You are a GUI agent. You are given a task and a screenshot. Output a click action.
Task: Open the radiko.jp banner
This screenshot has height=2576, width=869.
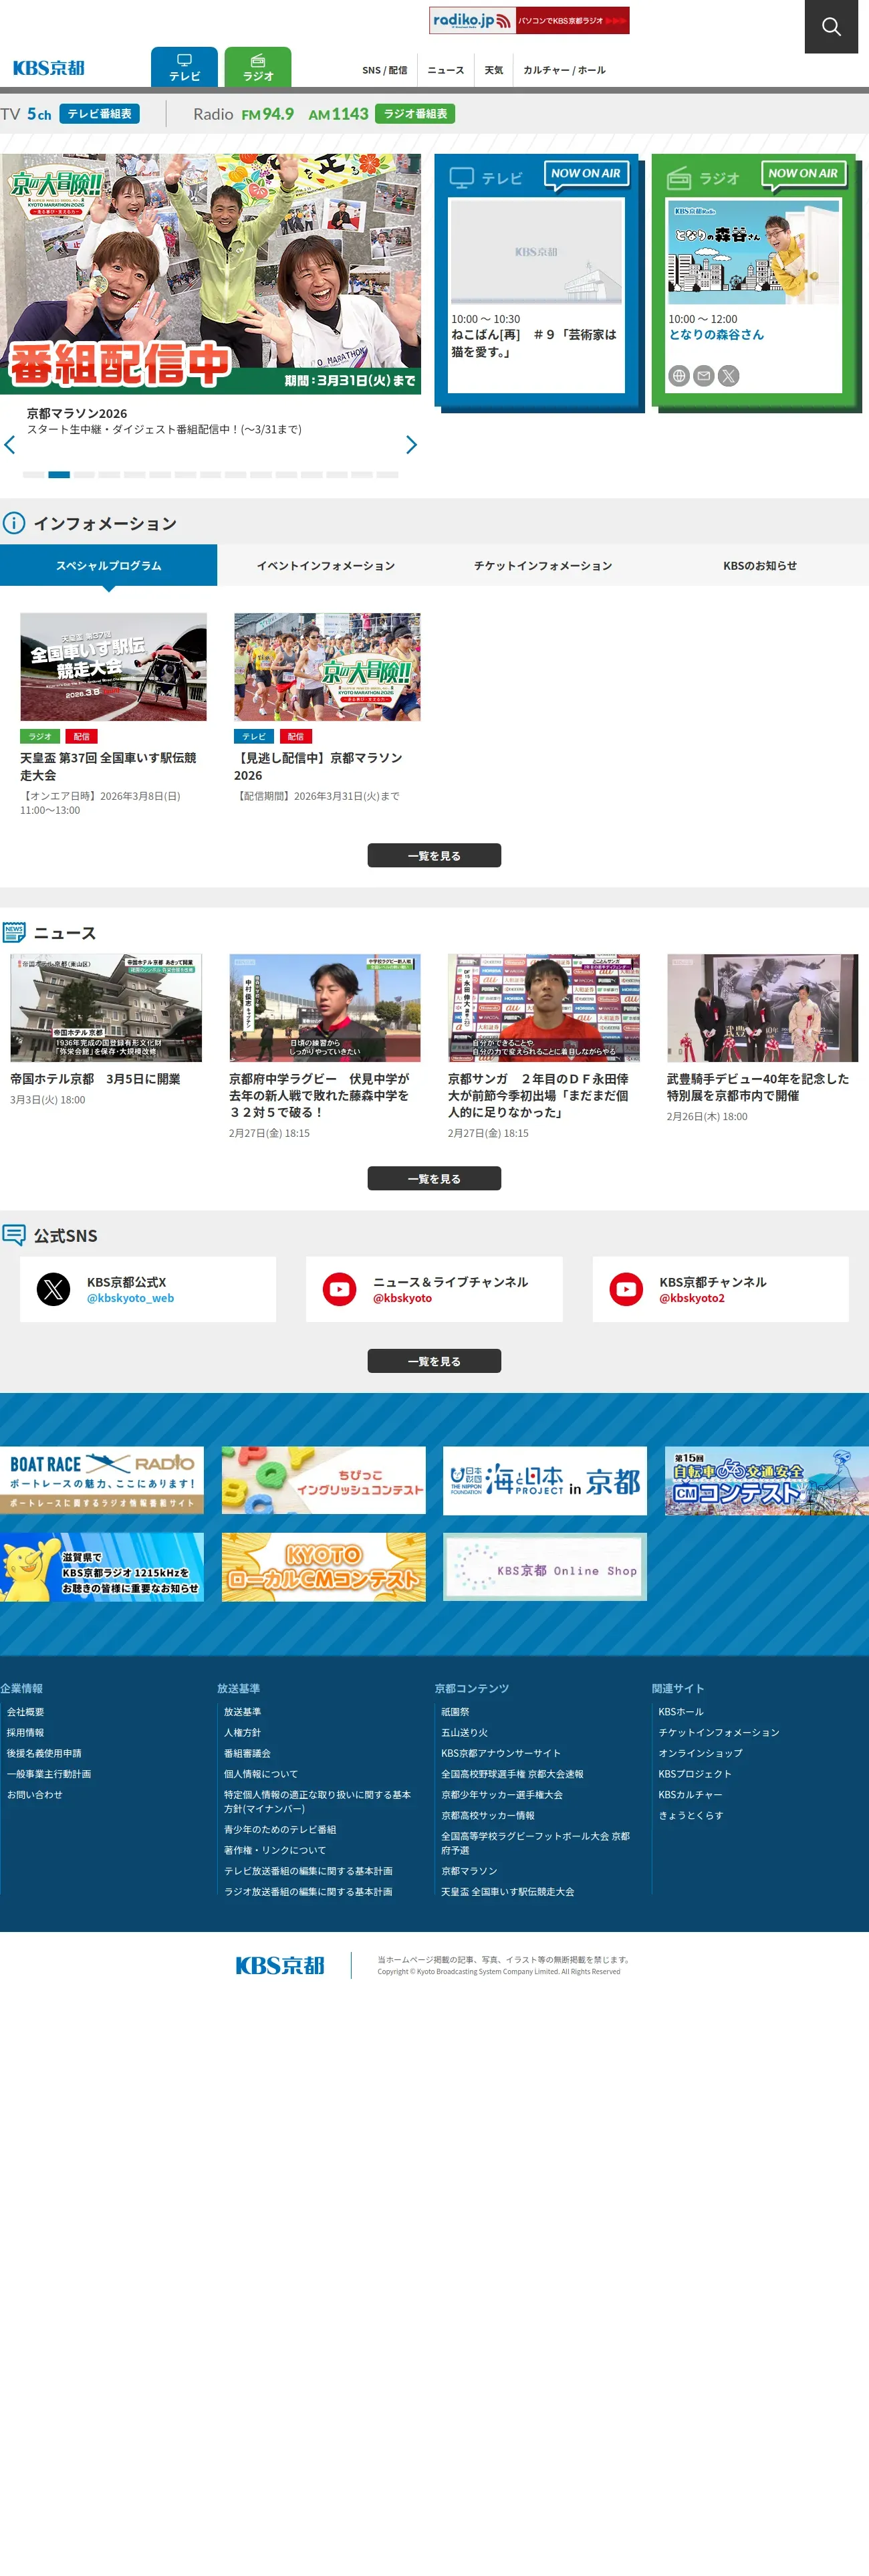pyautogui.click(x=529, y=20)
